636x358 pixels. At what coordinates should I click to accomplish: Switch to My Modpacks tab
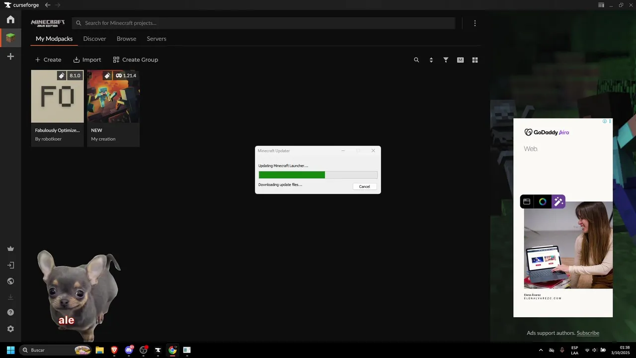pos(54,39)
